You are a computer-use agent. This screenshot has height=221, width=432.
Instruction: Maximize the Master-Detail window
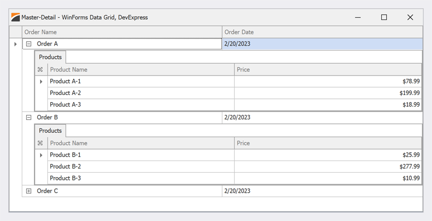click(x=384, y=17)
